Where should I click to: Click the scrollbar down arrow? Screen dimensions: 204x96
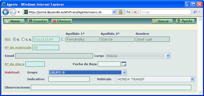pos(200,92)
